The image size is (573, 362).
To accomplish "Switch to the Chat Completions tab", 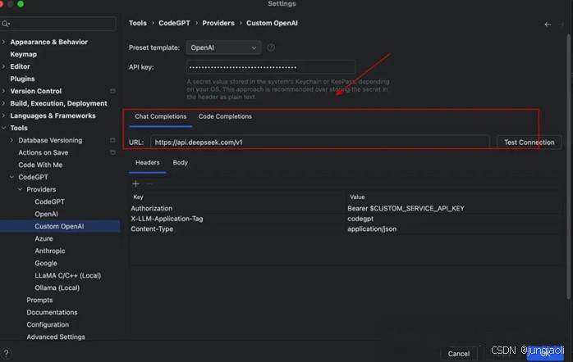I will point(160,116).
